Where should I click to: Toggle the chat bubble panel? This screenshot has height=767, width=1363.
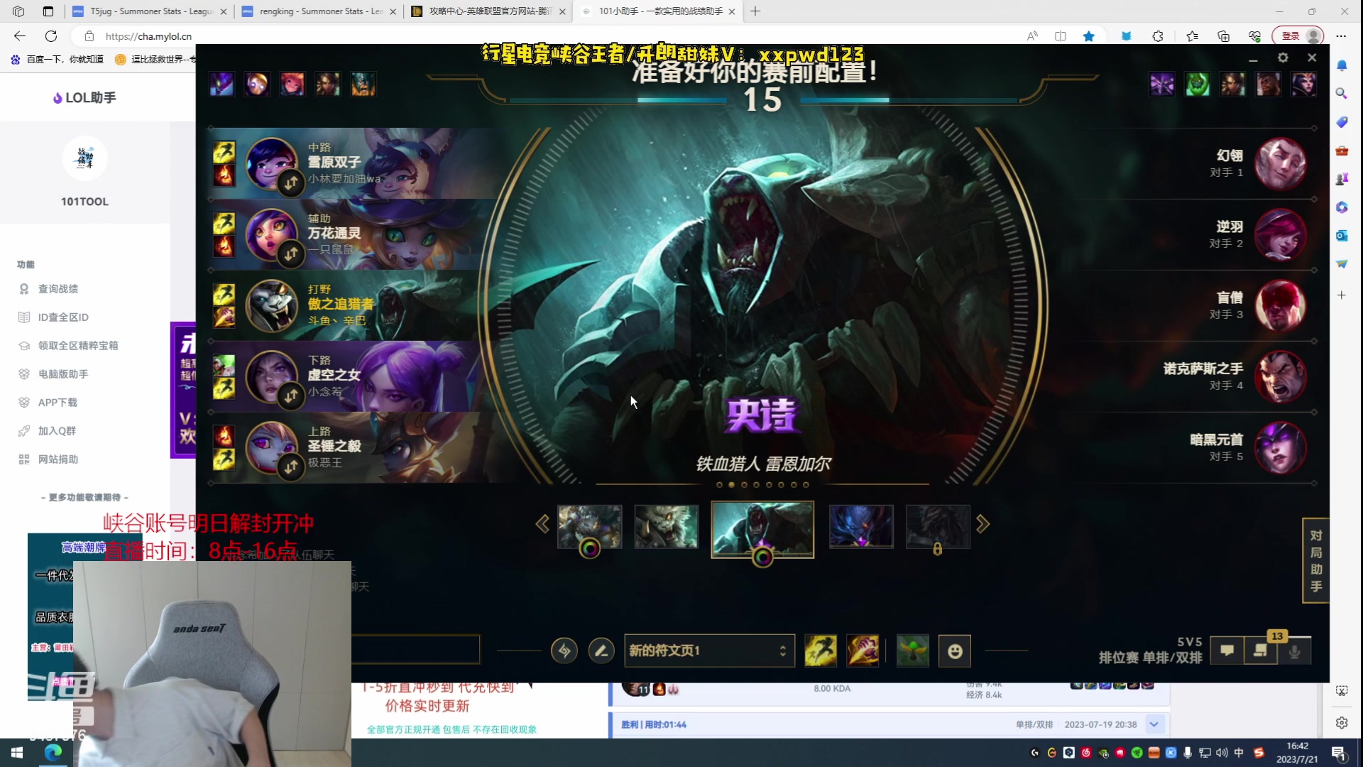pos(1227,651)
